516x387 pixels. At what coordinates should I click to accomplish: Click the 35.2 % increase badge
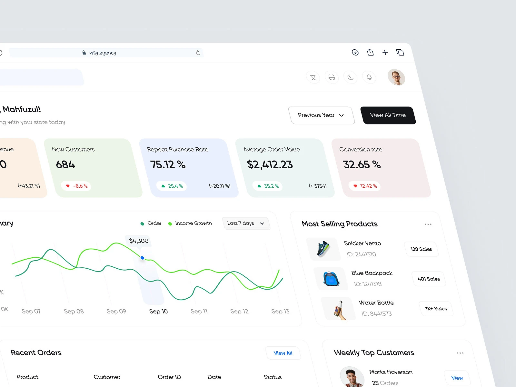(x=268, y=186)
